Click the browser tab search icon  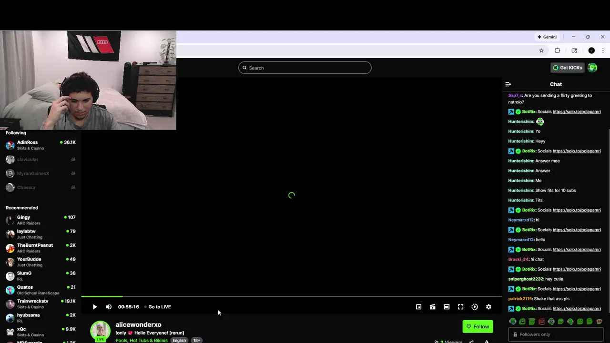(x=574, y=50)
